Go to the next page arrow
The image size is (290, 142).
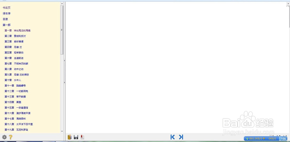click(x=181, y=137)
